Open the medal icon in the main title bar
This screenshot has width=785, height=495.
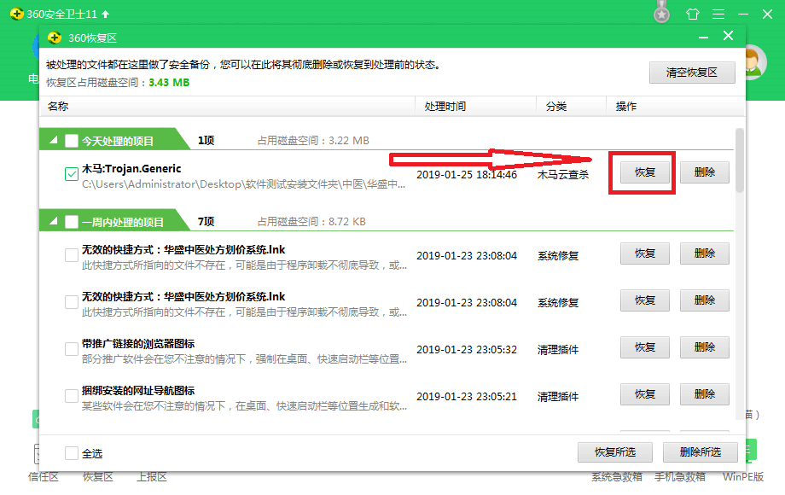[662, 13]
